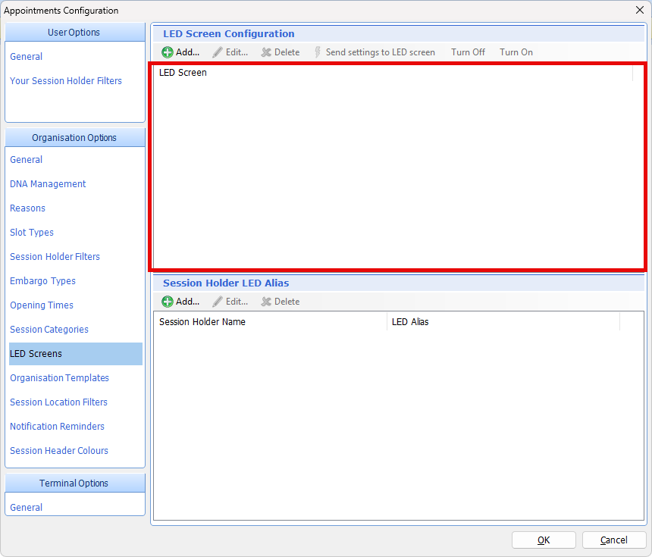Image resolution: width=652 pixels, height=557 pixels.
Task: Select Slot Types in the sidebar
Action: point(32,233)
